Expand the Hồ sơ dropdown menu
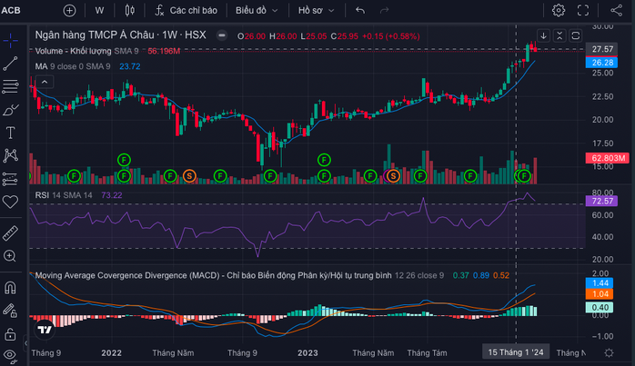This screenshot has width=635, height=366. (317, 11)
